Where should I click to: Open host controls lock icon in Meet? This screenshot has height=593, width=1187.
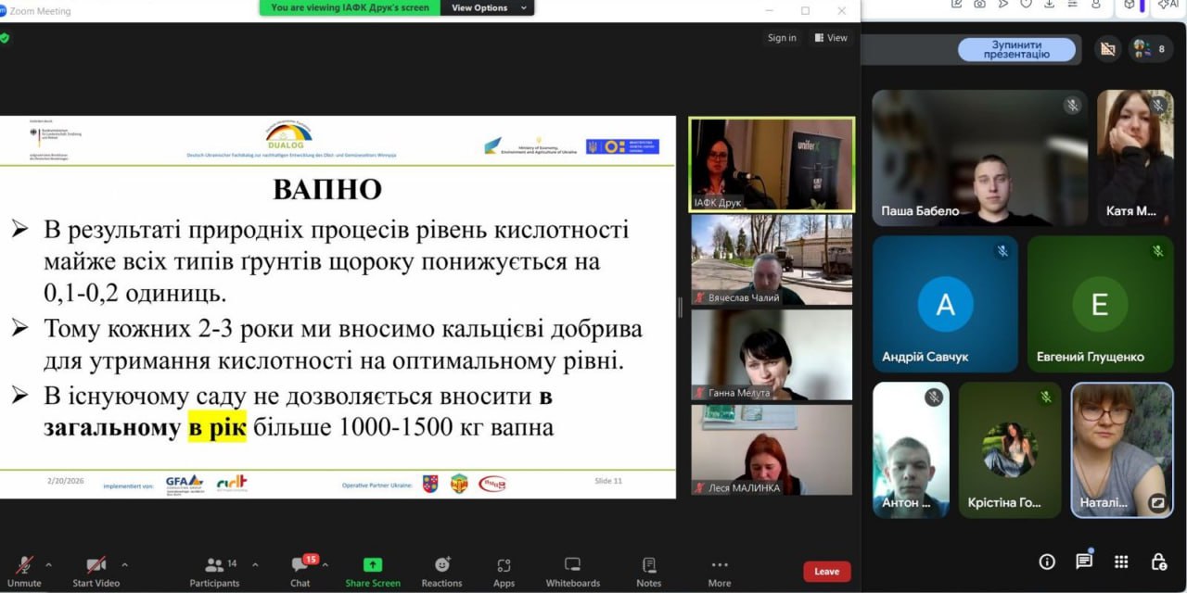coord(1158,561)
